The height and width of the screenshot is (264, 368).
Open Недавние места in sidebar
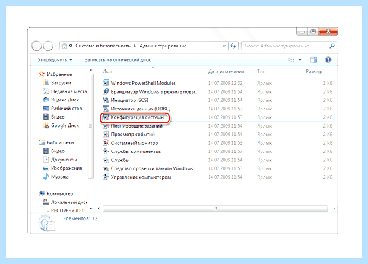click(x=69, y=91)
